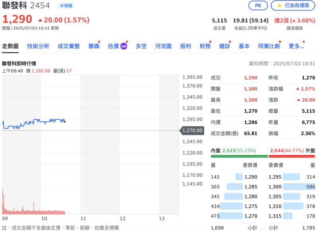
Task: Switch to the 基本 tab
Action: pos(244,46)
